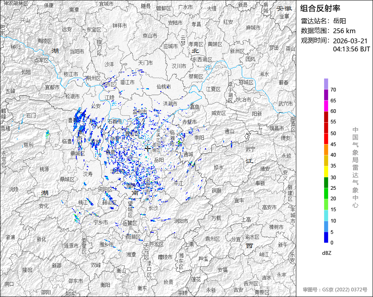Click the 樟树市 map label
The image size is (373, 297).
pos(276,227)
